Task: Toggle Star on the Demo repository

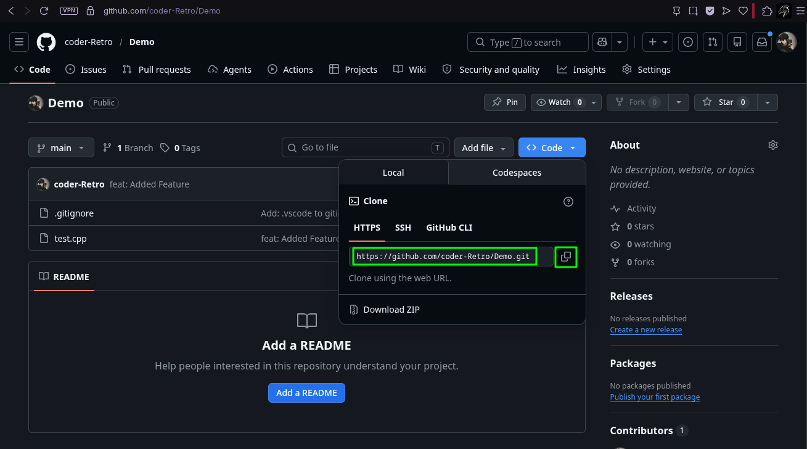Action: pyautogui.click(x=726, y=102)
